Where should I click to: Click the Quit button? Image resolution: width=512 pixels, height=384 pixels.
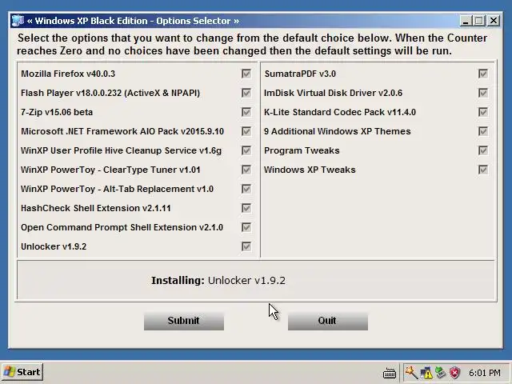tap(328, 321)
